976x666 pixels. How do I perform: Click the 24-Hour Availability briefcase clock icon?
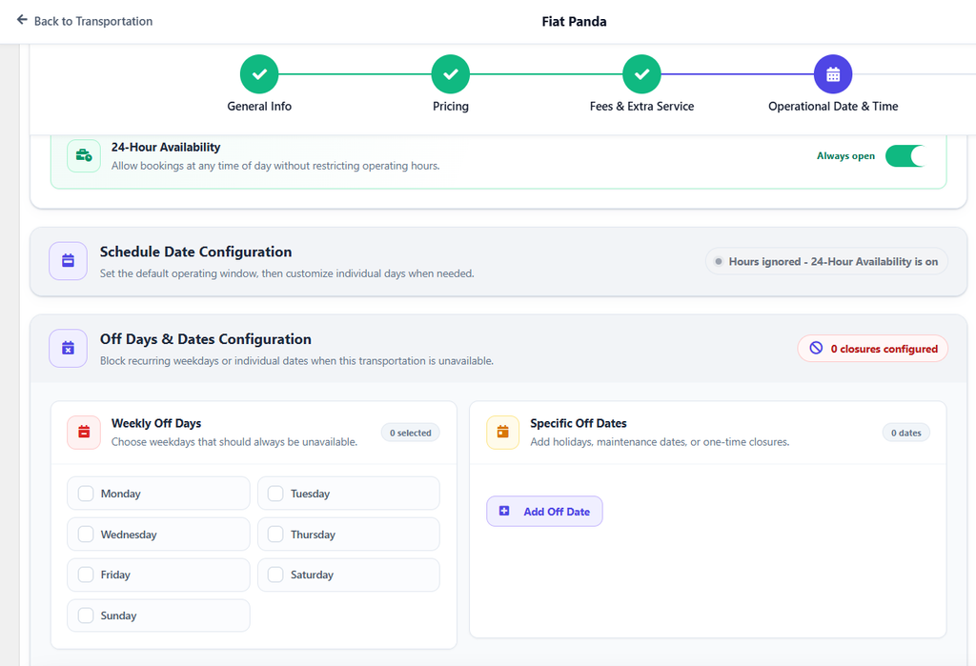84,155
